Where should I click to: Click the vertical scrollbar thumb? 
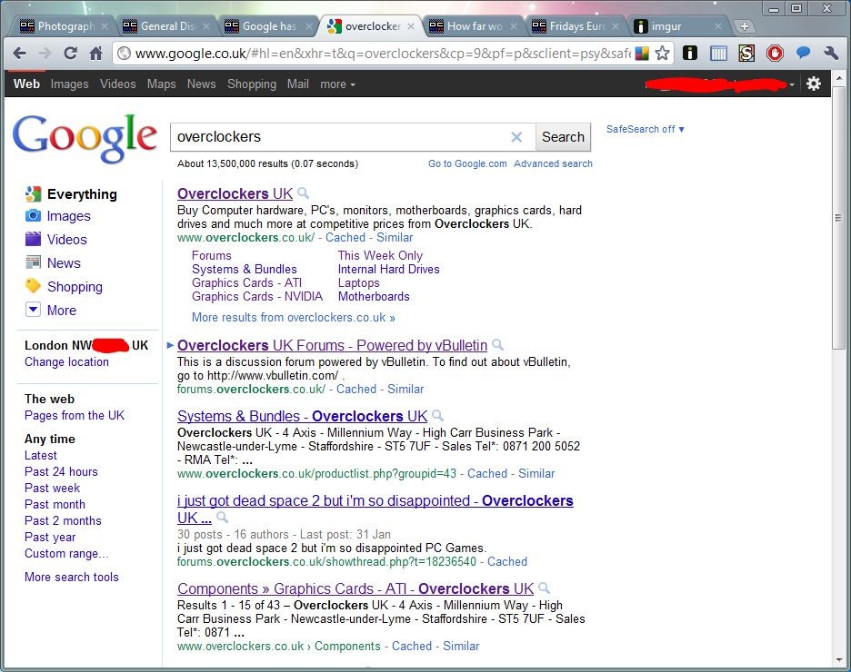click(x=838, y=218)
